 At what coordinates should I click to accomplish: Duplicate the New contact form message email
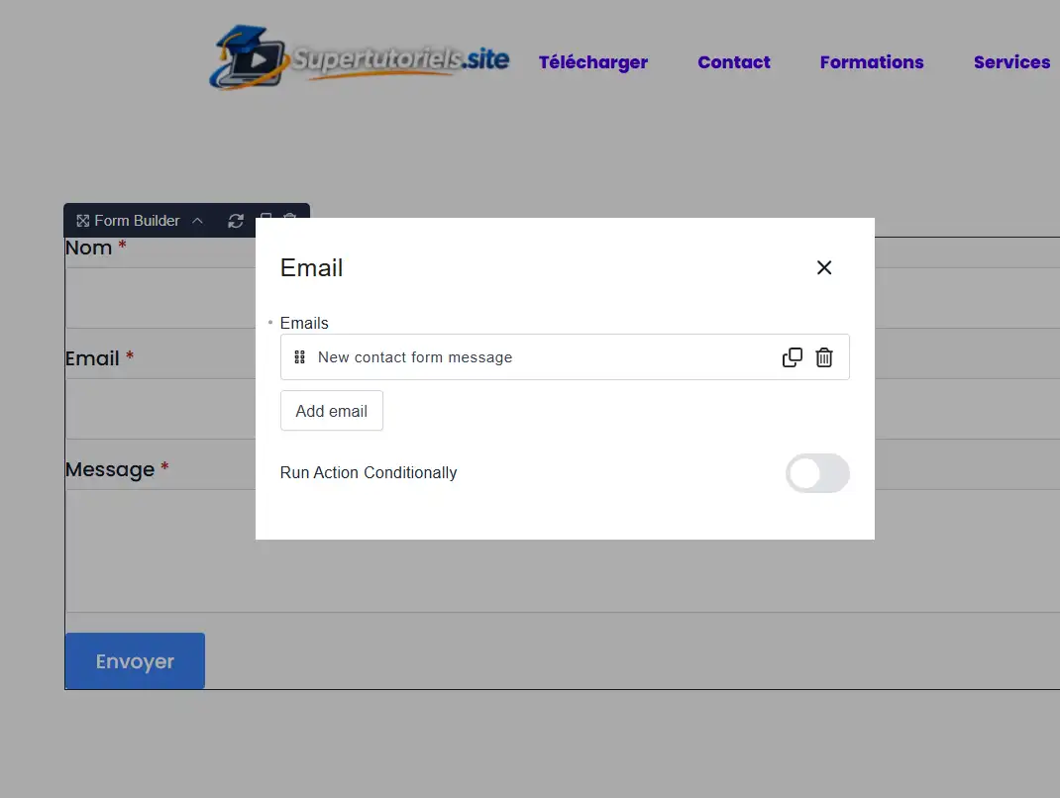point(792,357)
